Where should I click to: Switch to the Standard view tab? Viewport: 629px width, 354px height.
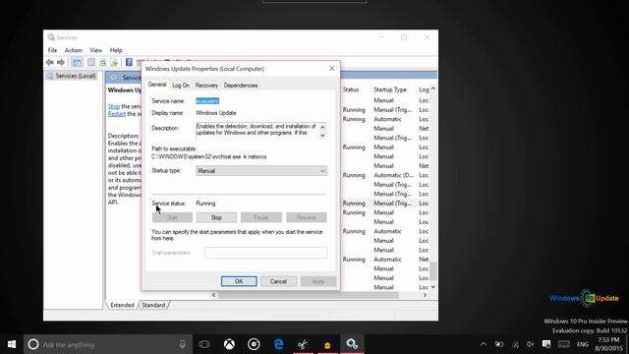153,305
